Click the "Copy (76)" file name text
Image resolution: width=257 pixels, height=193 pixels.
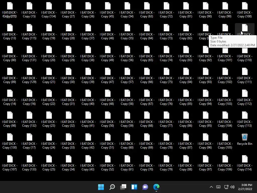click(166, 104)
